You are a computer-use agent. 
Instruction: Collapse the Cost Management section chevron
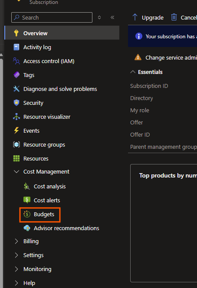[16, 171]
